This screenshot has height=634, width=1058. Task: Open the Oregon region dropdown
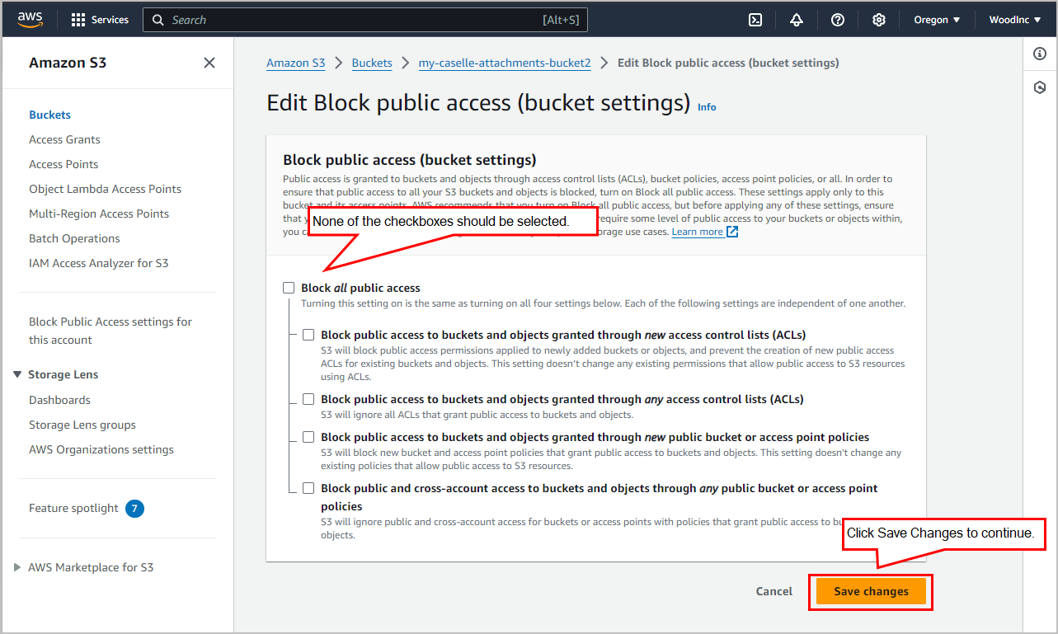point(937,20)
